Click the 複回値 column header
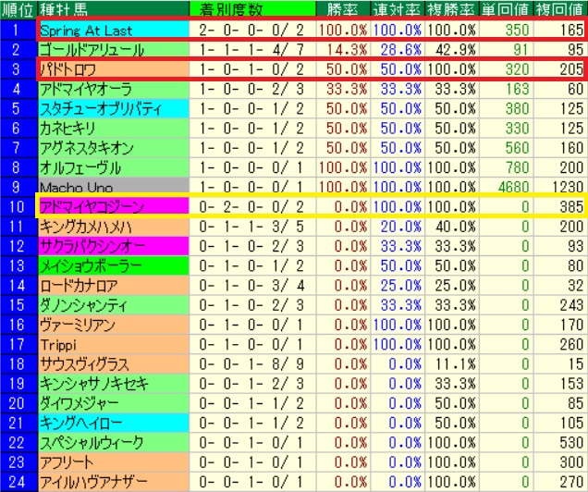588x492 pixels. pyautogui.click(x=560, y=10)
